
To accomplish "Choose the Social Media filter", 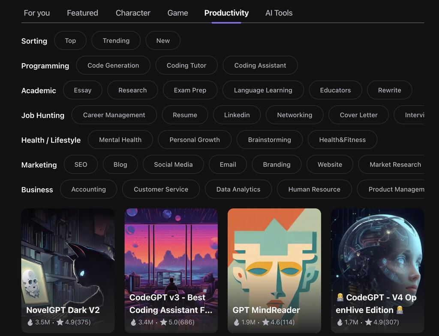I will [x=173, y=165].
